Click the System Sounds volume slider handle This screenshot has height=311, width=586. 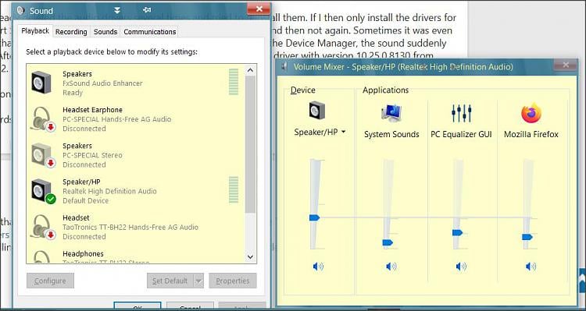point(388,242)
